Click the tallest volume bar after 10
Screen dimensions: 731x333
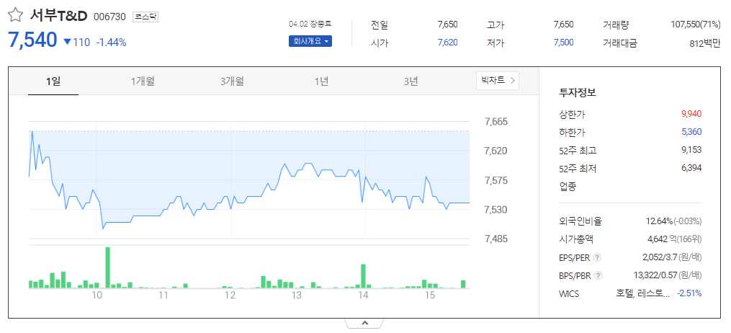tap(108, 267)
